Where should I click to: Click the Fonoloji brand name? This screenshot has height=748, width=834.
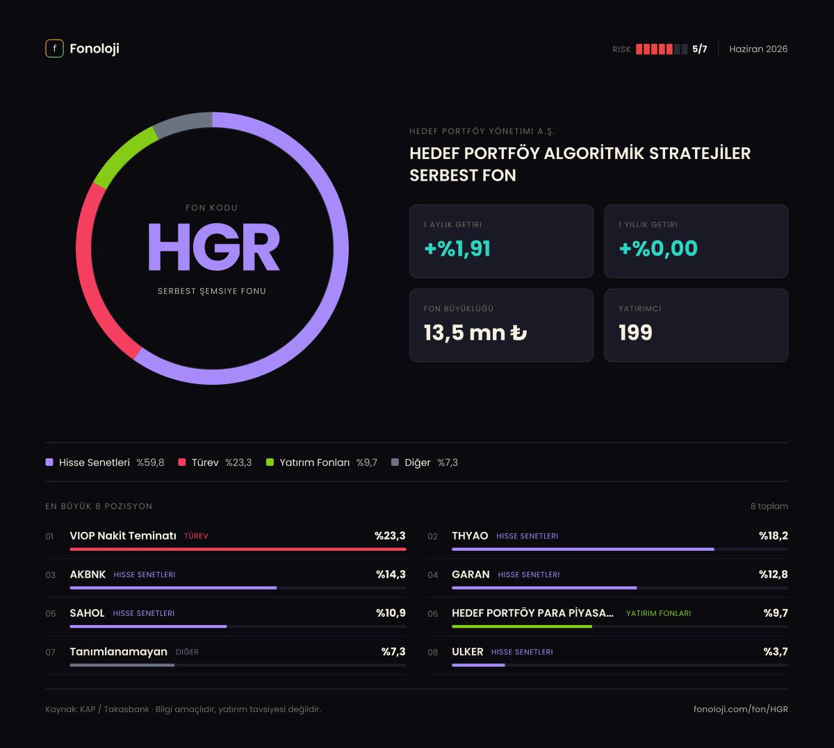(x=95, y=49)
